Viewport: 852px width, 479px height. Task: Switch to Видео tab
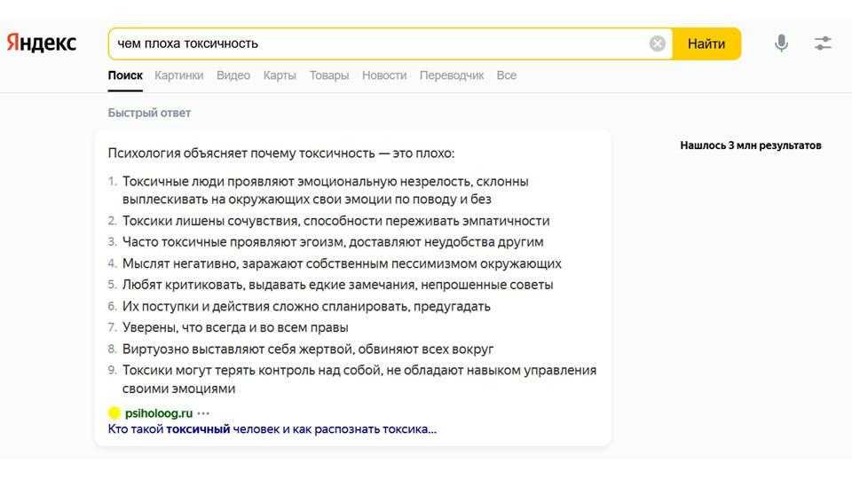tap(233, 75)
